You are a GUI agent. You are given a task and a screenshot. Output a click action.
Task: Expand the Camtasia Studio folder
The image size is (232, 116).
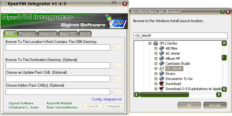(156, 64)
